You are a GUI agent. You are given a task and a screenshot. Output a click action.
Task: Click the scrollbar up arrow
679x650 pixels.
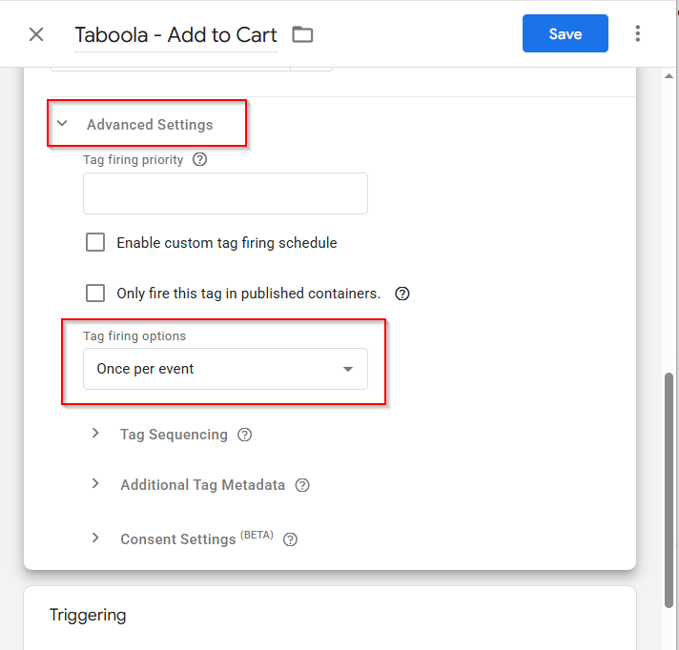tap(669, 76)
